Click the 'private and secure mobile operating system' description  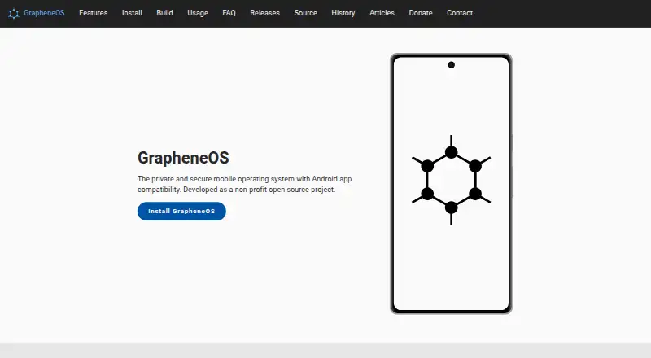click(245, 184)
